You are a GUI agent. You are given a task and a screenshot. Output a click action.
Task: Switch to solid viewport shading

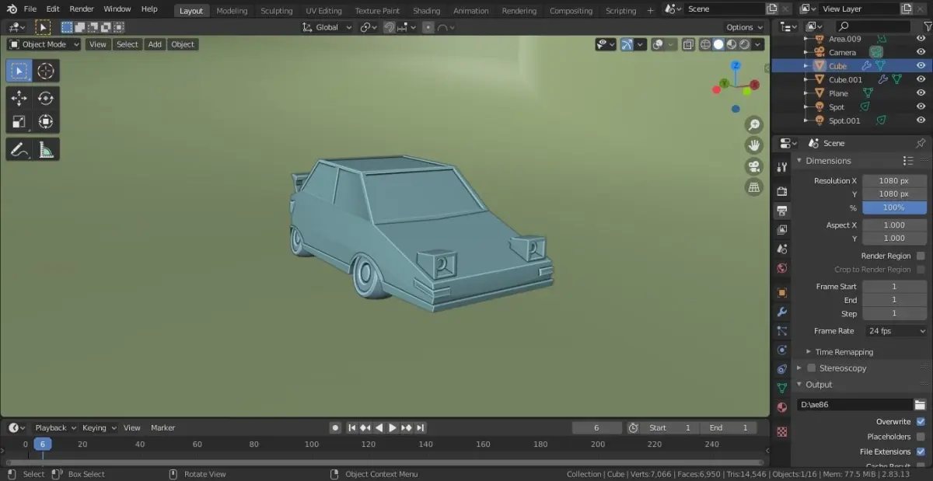point(718,45)
